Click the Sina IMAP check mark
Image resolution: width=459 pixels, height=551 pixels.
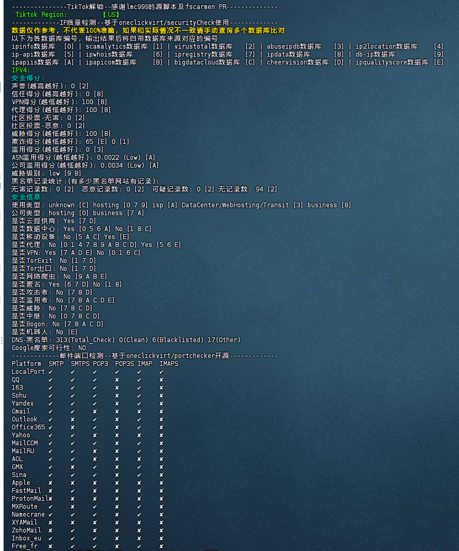(139, 475)
